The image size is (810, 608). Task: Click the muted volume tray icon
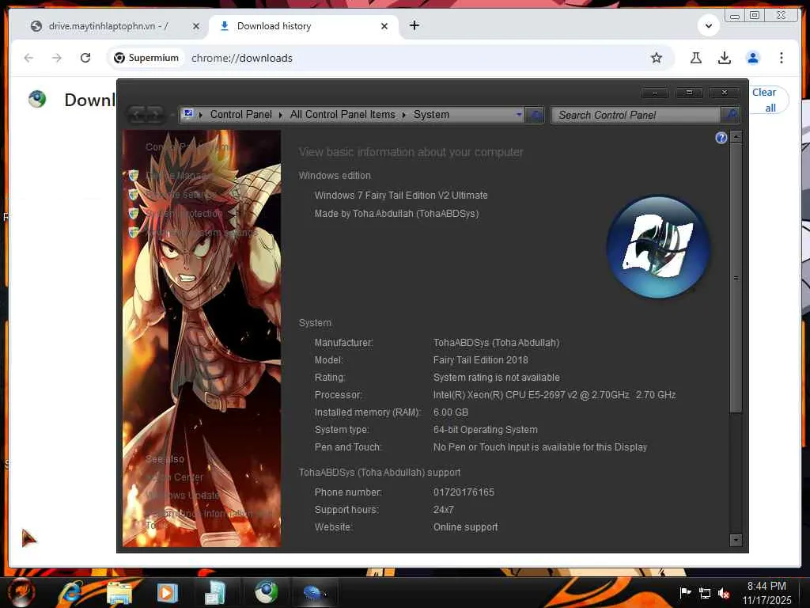coord(724,594)
